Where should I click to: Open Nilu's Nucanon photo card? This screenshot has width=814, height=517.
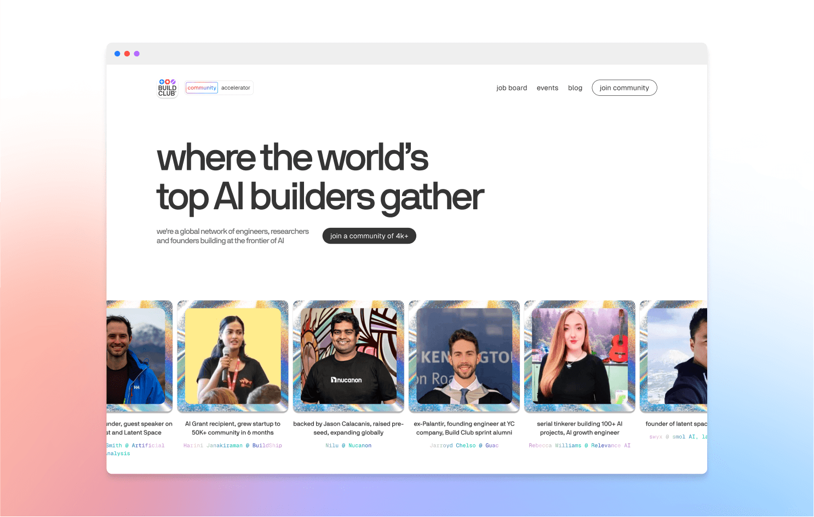pos(348,356)
